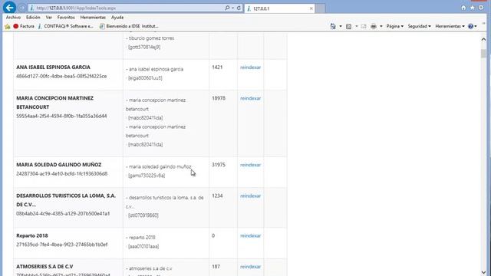Go to home page via Home icon
The height and width of the screenshot is (276, 491).
pos(463,8)
